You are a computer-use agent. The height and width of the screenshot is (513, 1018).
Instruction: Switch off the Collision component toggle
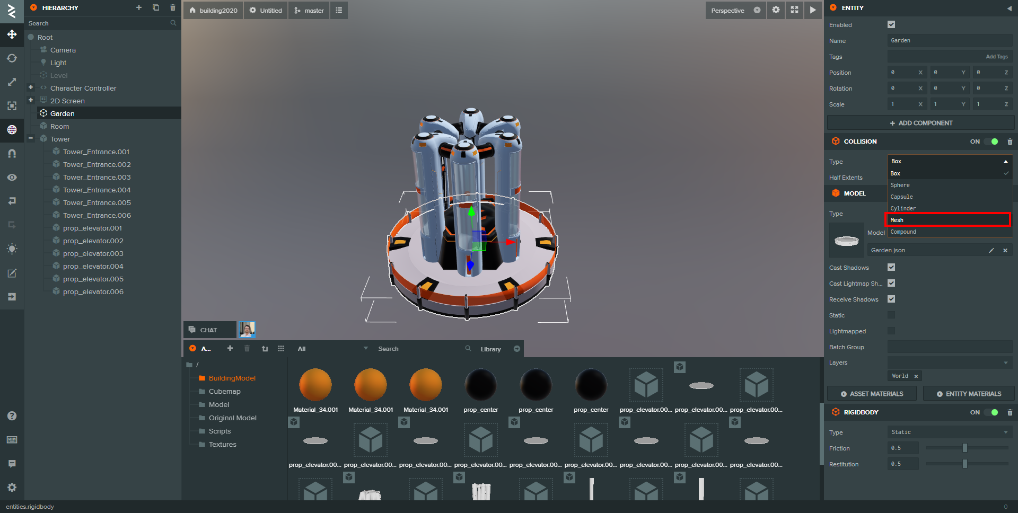991,141
